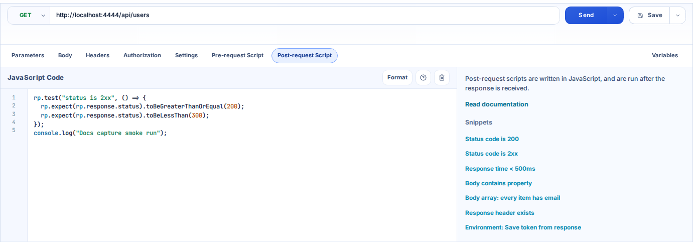Insert the Status code is 200 snippet
The height and width of the screenshot is (242, 693).
[492, 139]
